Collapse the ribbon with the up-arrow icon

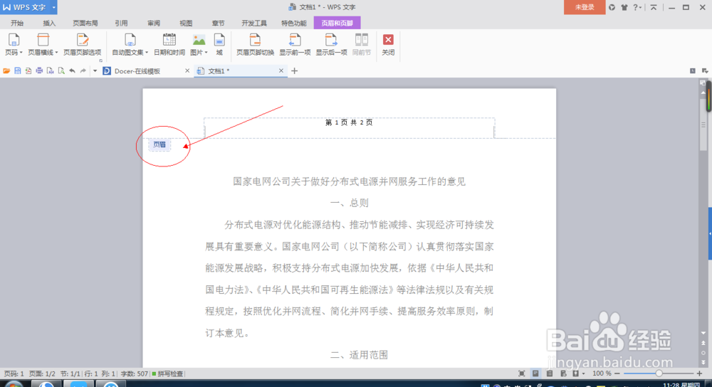point(654,7)
